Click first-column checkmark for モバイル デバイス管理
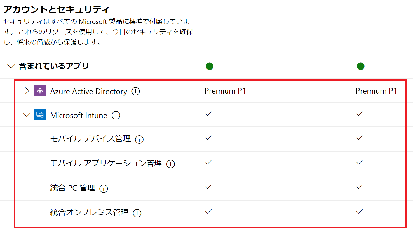 208,138
